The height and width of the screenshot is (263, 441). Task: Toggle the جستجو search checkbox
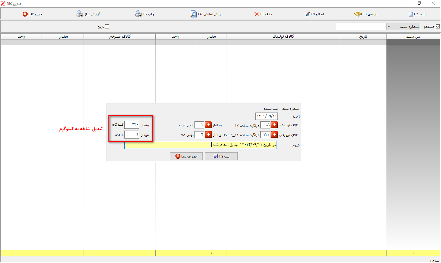(438, 27)
